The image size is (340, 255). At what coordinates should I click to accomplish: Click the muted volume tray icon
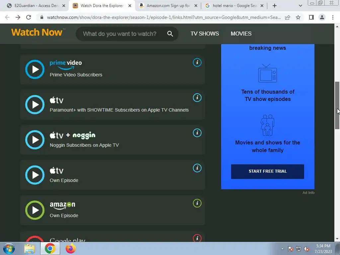coord(306,249)
